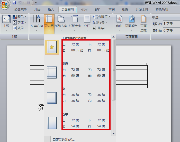Select the 窄 narrow margins thumbnail
Screen dimensions: 180x142
[52, 98]
